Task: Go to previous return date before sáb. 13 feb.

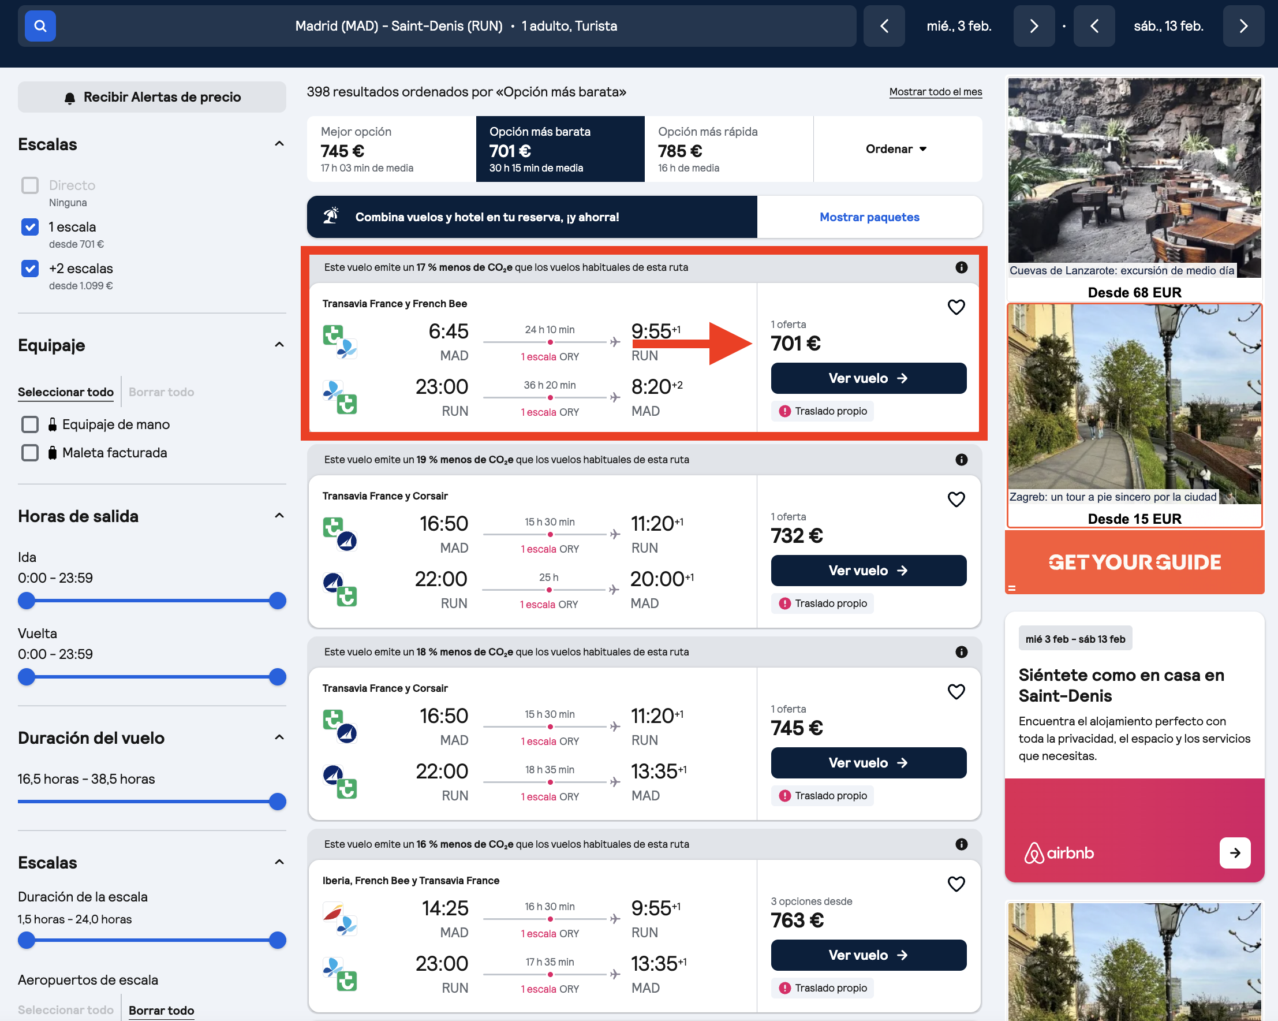Action: 1094,26
